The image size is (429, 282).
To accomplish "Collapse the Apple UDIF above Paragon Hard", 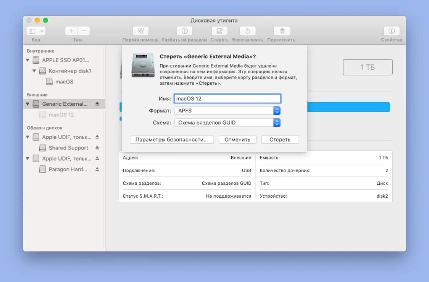I will (28, 158).
